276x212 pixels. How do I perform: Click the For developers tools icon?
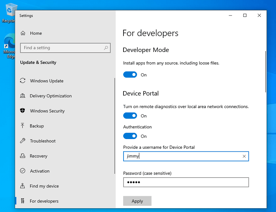[x=22, y=201]
